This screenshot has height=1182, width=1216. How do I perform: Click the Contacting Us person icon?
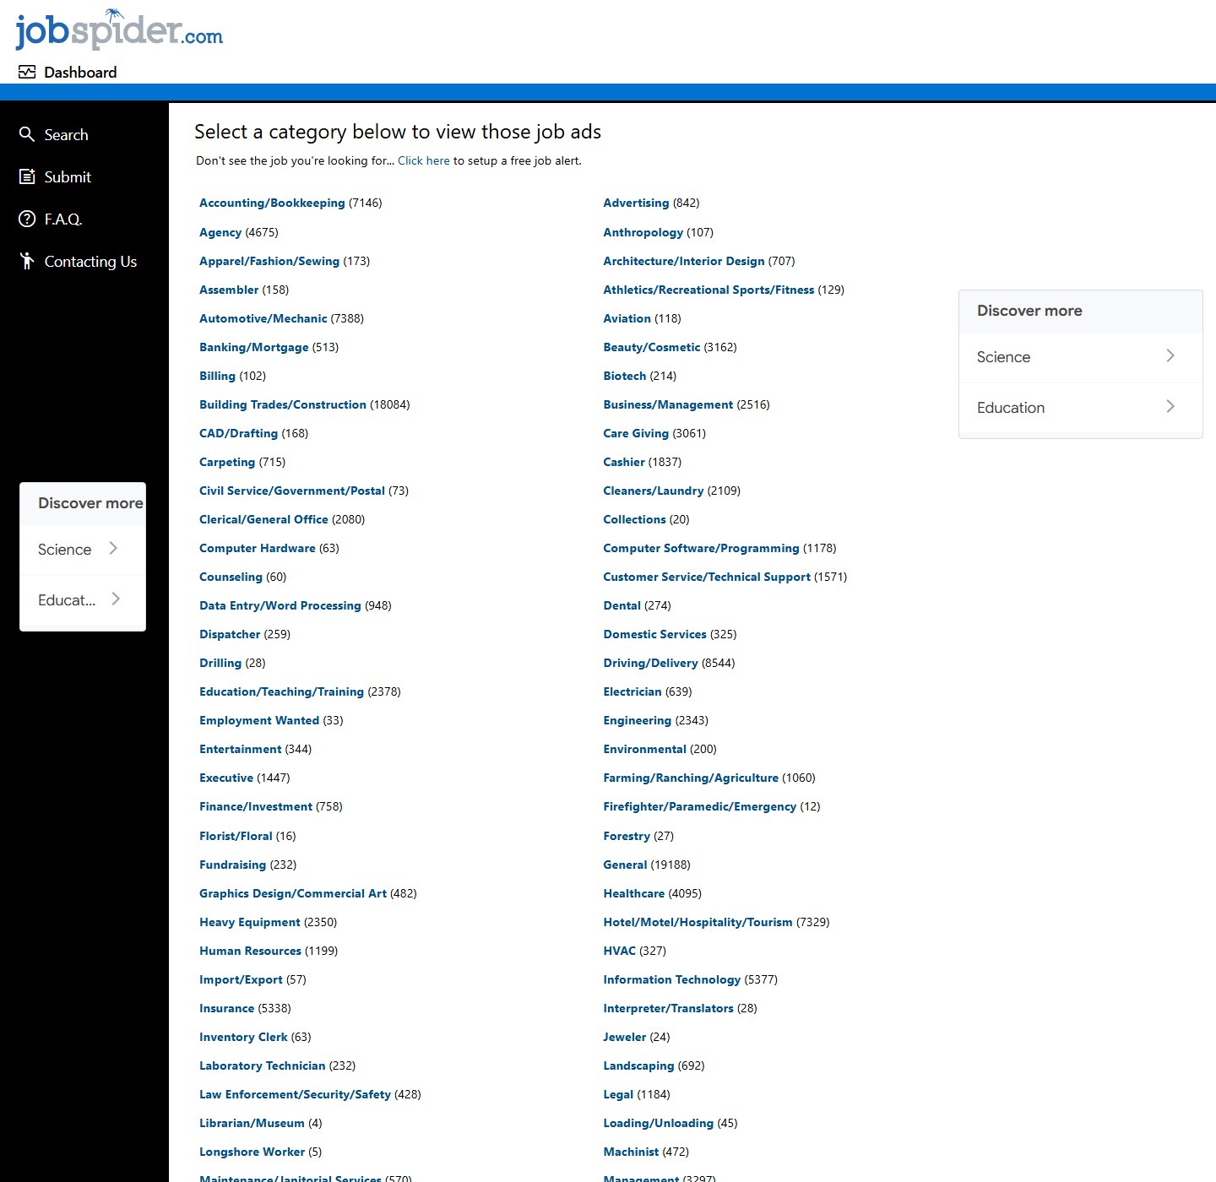pos(27,261)
